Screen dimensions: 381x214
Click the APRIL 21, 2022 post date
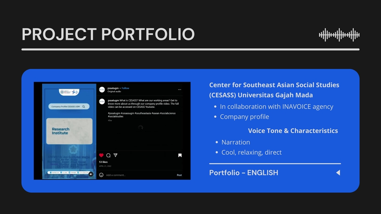click(105, 166)
